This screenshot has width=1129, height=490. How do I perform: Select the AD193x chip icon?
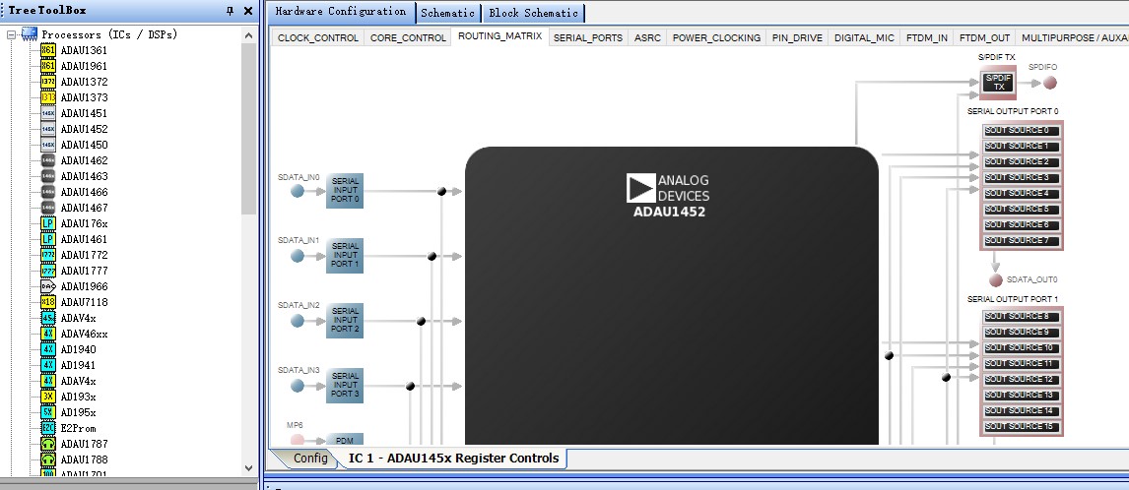click(x=48, y=397)
